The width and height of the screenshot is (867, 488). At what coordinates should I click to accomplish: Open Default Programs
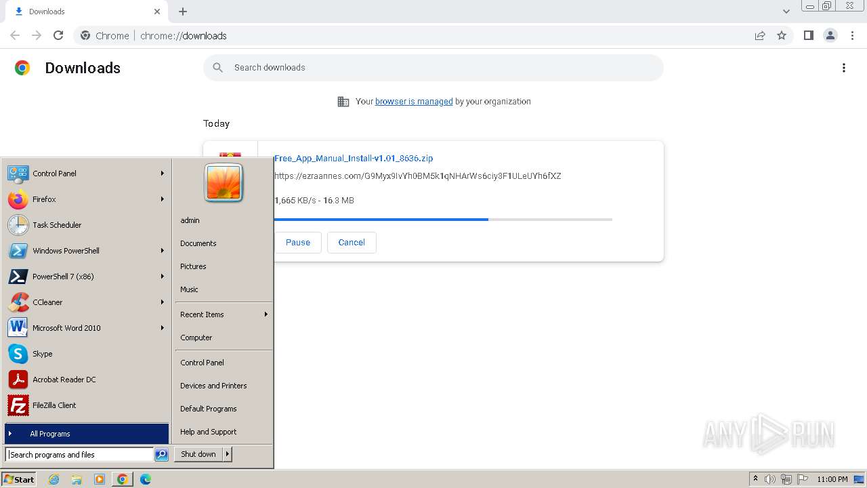point(208,409)
